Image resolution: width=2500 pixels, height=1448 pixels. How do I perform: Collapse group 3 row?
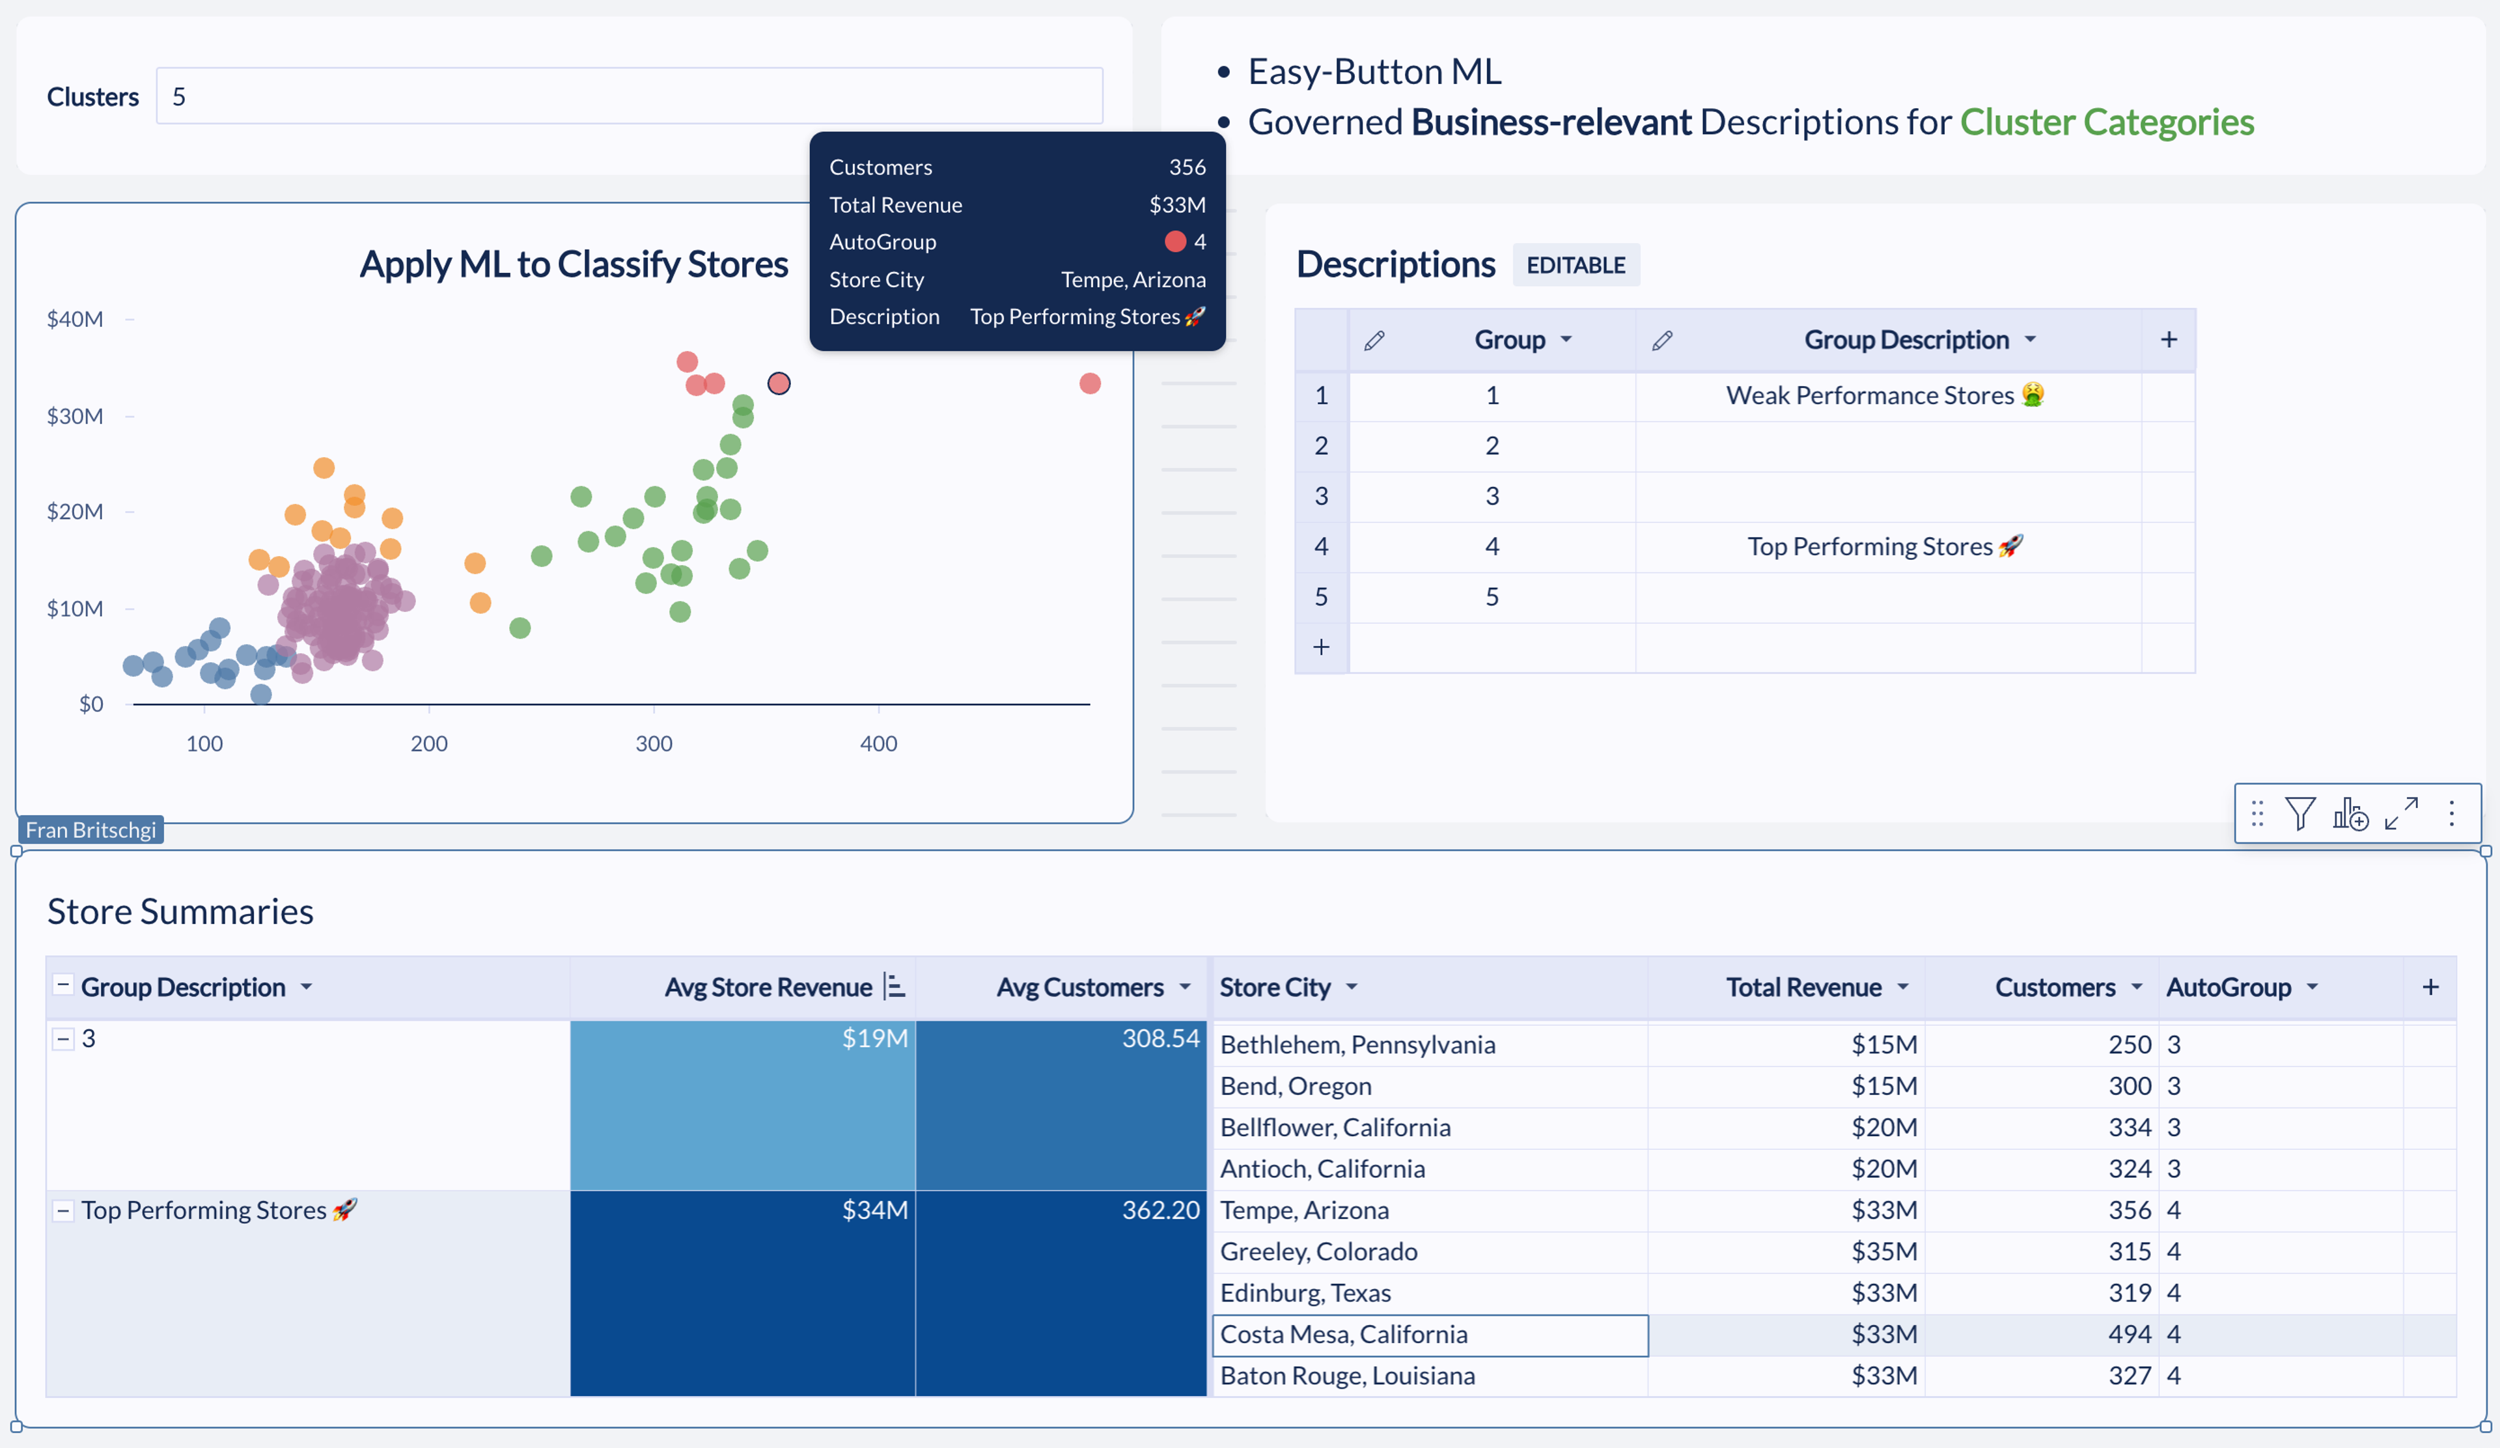pos(62,1039)
